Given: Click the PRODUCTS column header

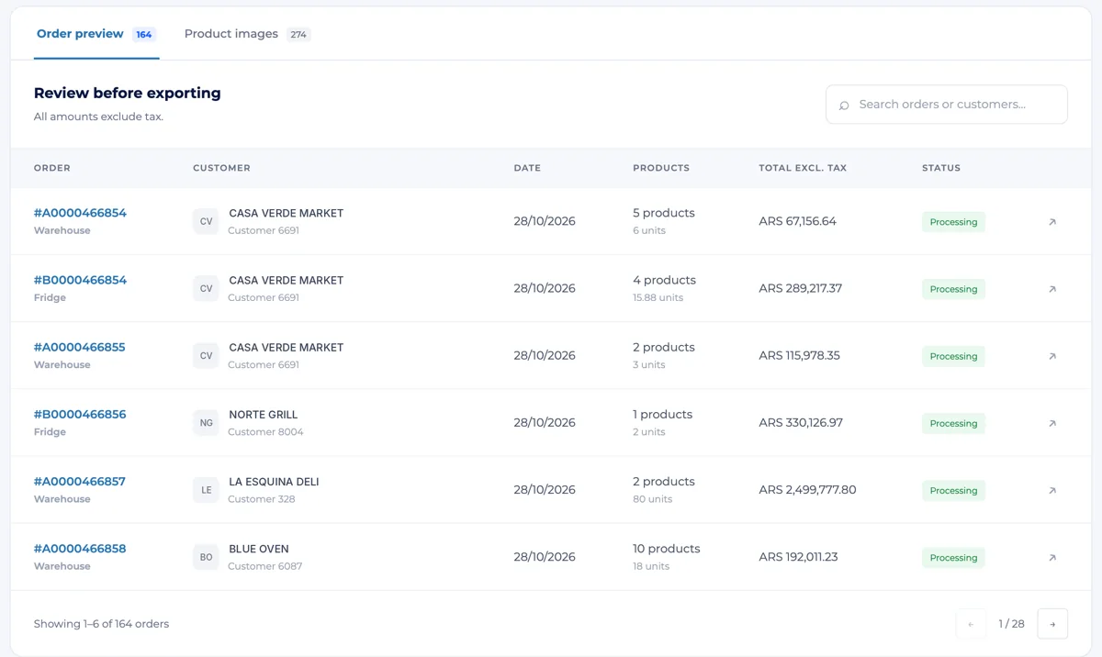Looking at the screenshot, I should 661,168.
